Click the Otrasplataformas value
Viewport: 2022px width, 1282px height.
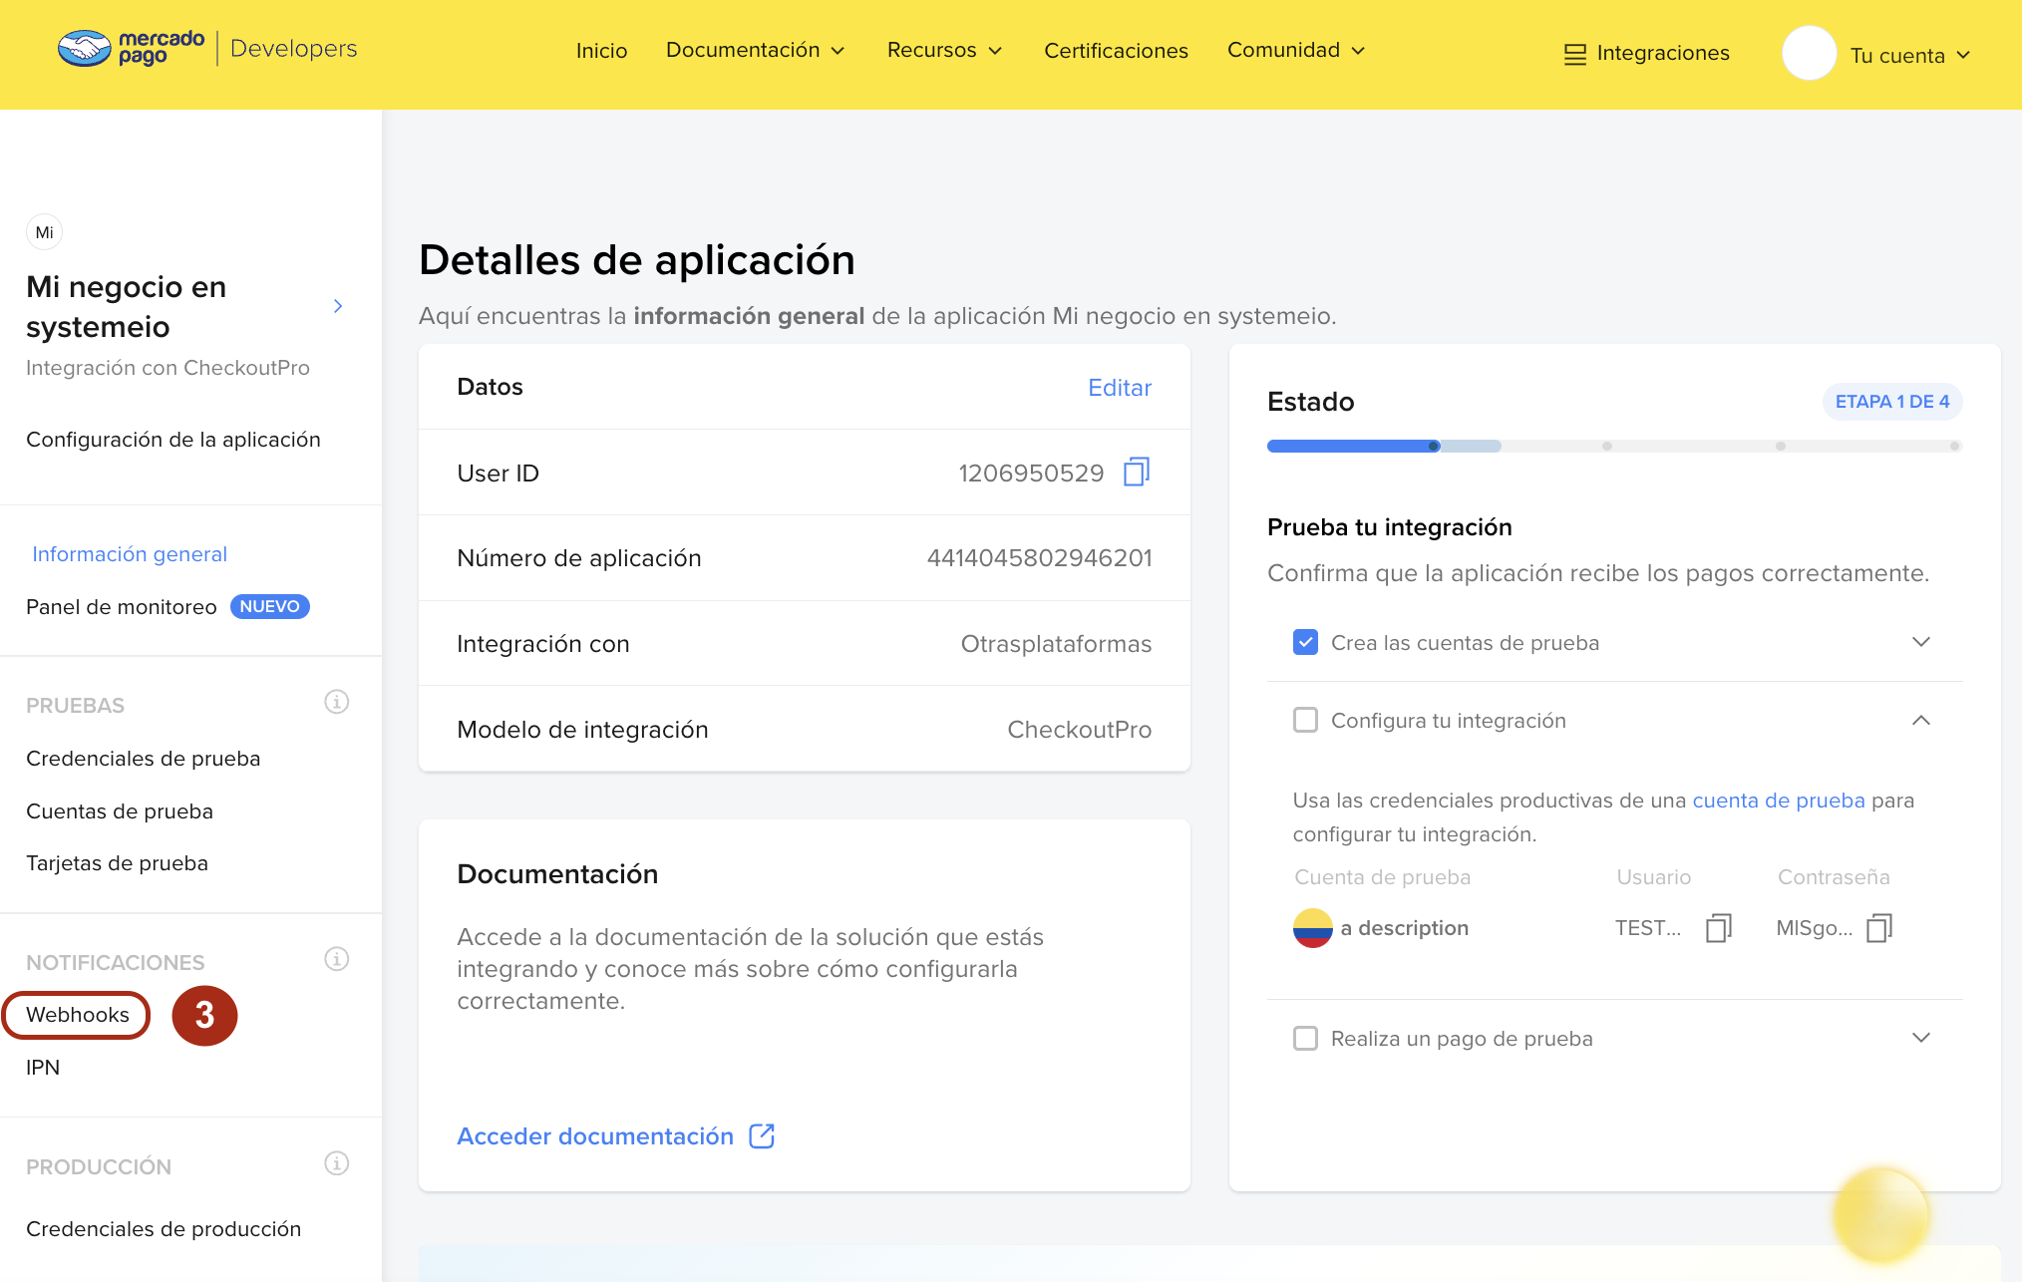coord(1056,644)
